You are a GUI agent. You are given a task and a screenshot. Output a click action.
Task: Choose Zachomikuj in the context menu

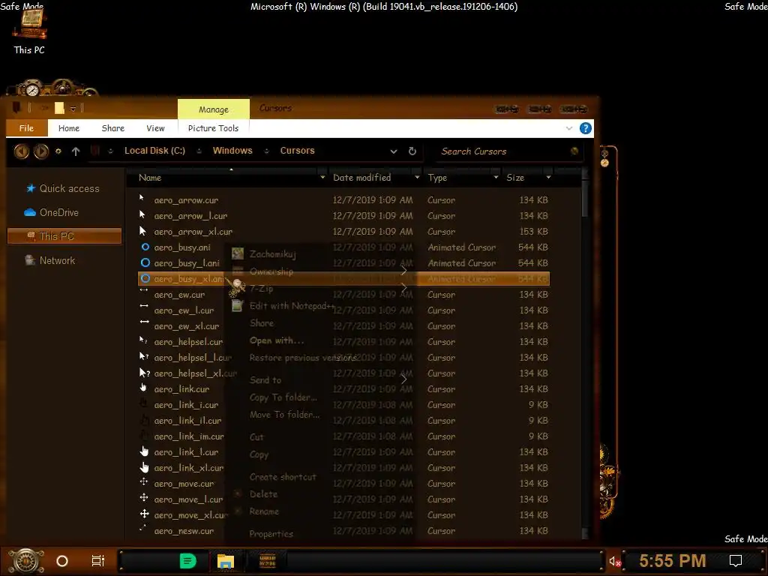coord(272,253)
